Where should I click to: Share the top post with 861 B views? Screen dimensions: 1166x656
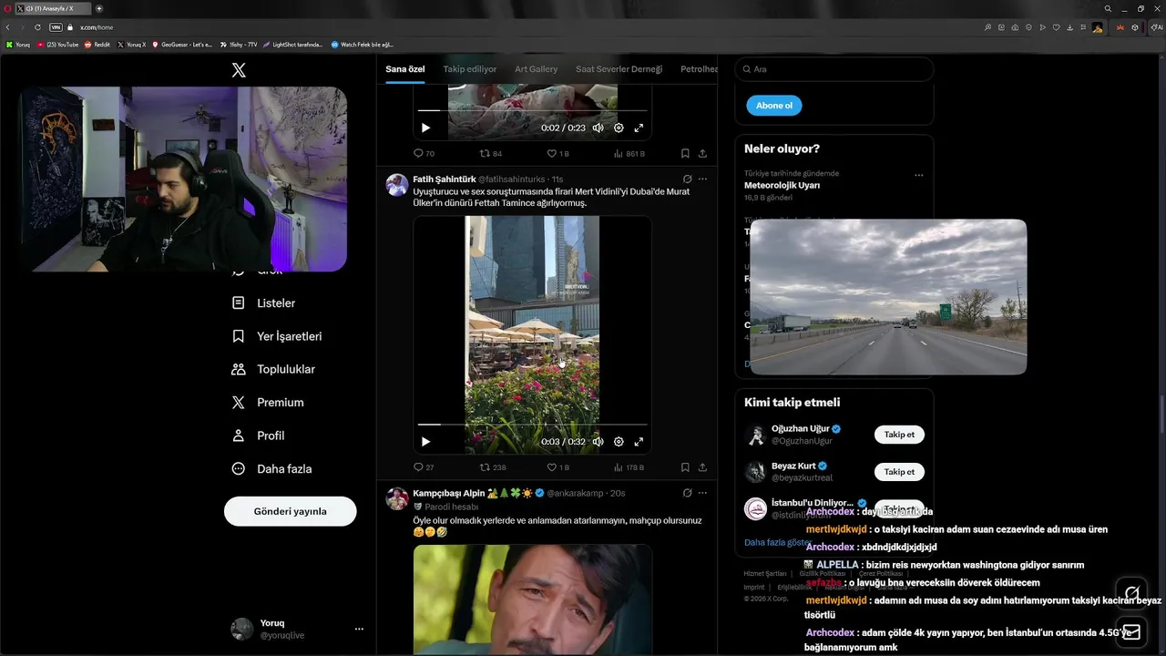(702, 154)
